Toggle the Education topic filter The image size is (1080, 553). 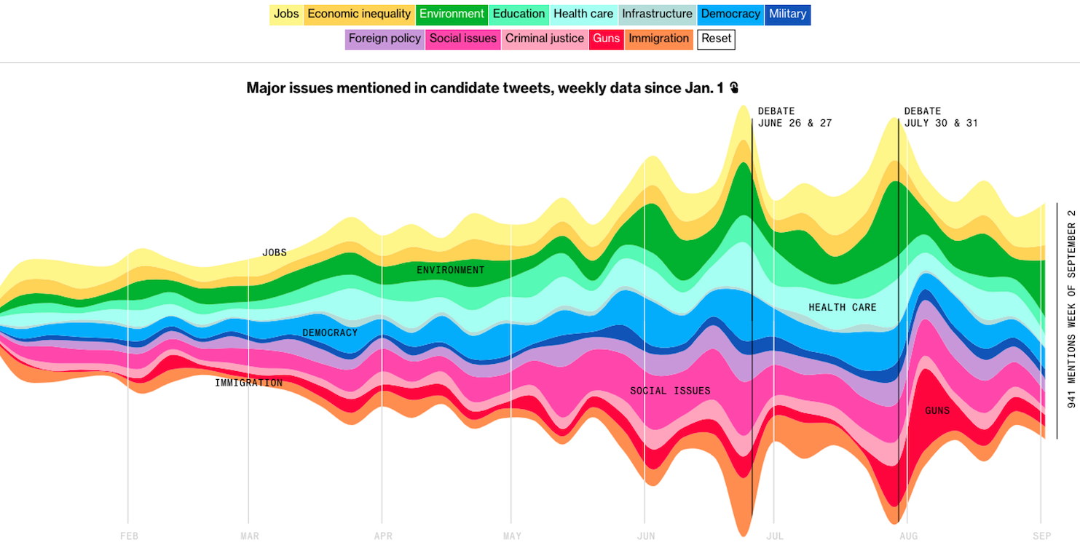519,14
